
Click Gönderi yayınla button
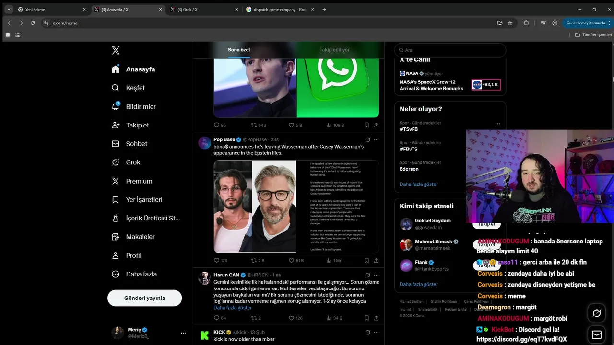tap(144, 298)
